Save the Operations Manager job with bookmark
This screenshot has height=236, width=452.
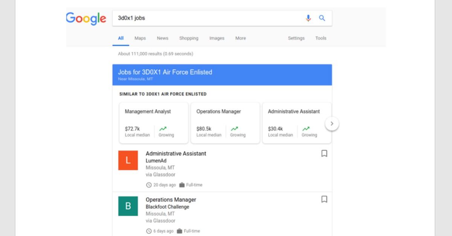pyautogui.click(x=324, y=200)
